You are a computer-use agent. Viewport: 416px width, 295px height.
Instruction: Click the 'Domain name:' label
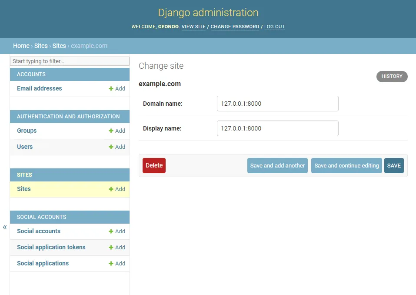(163, 104)
